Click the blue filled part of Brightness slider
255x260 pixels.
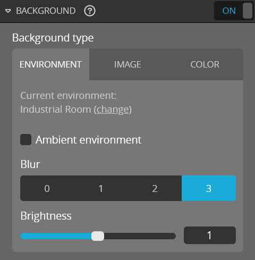tap(56, 236)
